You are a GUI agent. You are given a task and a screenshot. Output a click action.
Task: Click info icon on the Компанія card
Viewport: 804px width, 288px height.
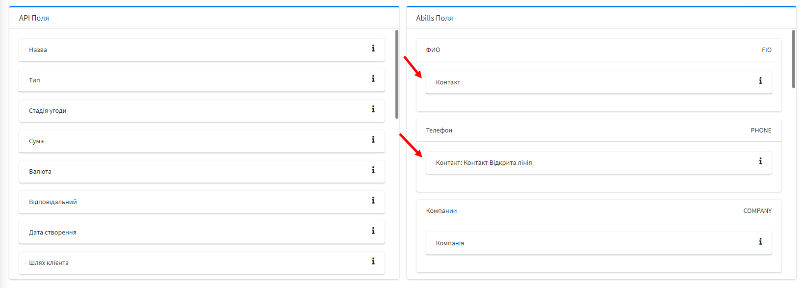click(760, 242)
